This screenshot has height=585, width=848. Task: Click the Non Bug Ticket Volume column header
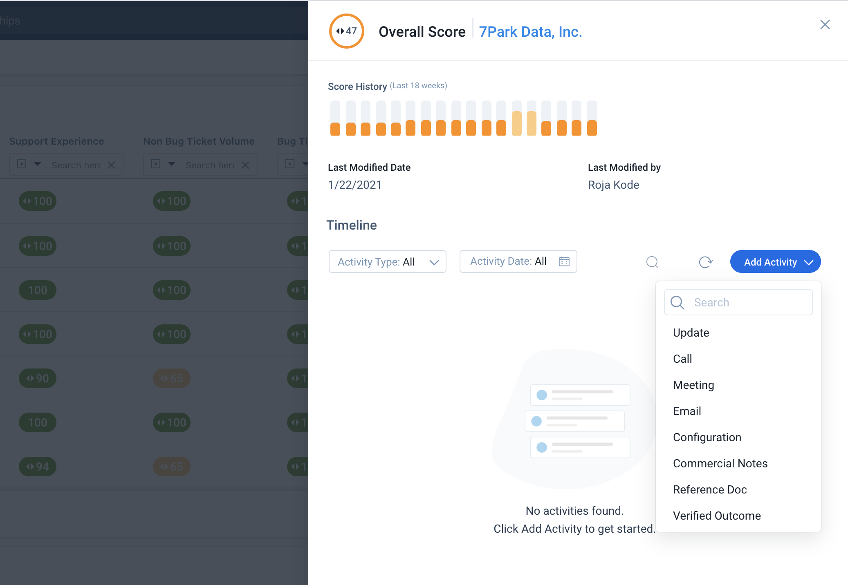click(x=199, y=141)
